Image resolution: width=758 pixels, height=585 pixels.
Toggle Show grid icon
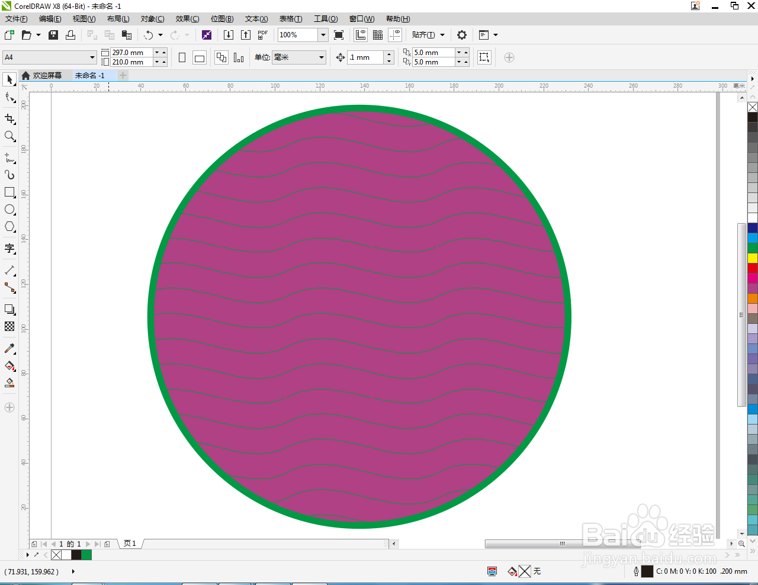click(378, 35)
